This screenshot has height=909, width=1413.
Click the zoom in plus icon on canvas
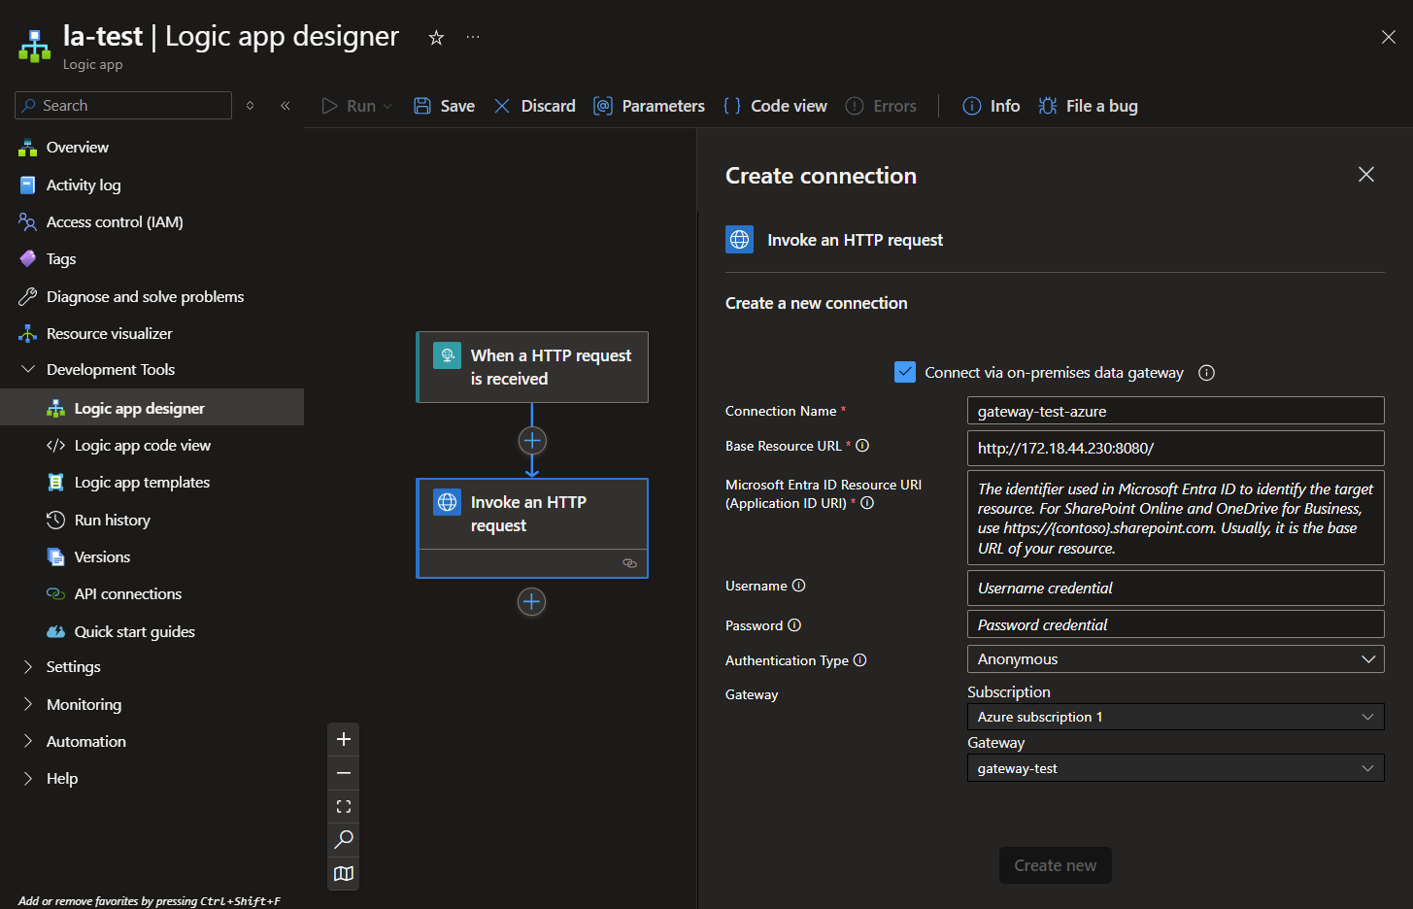pos(344,740)
